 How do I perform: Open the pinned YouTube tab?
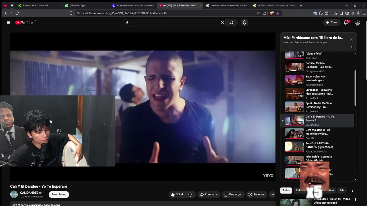5,5
